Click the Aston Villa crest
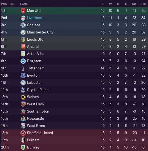The width and height of the screenshot is (148, 151). (23, 54)
